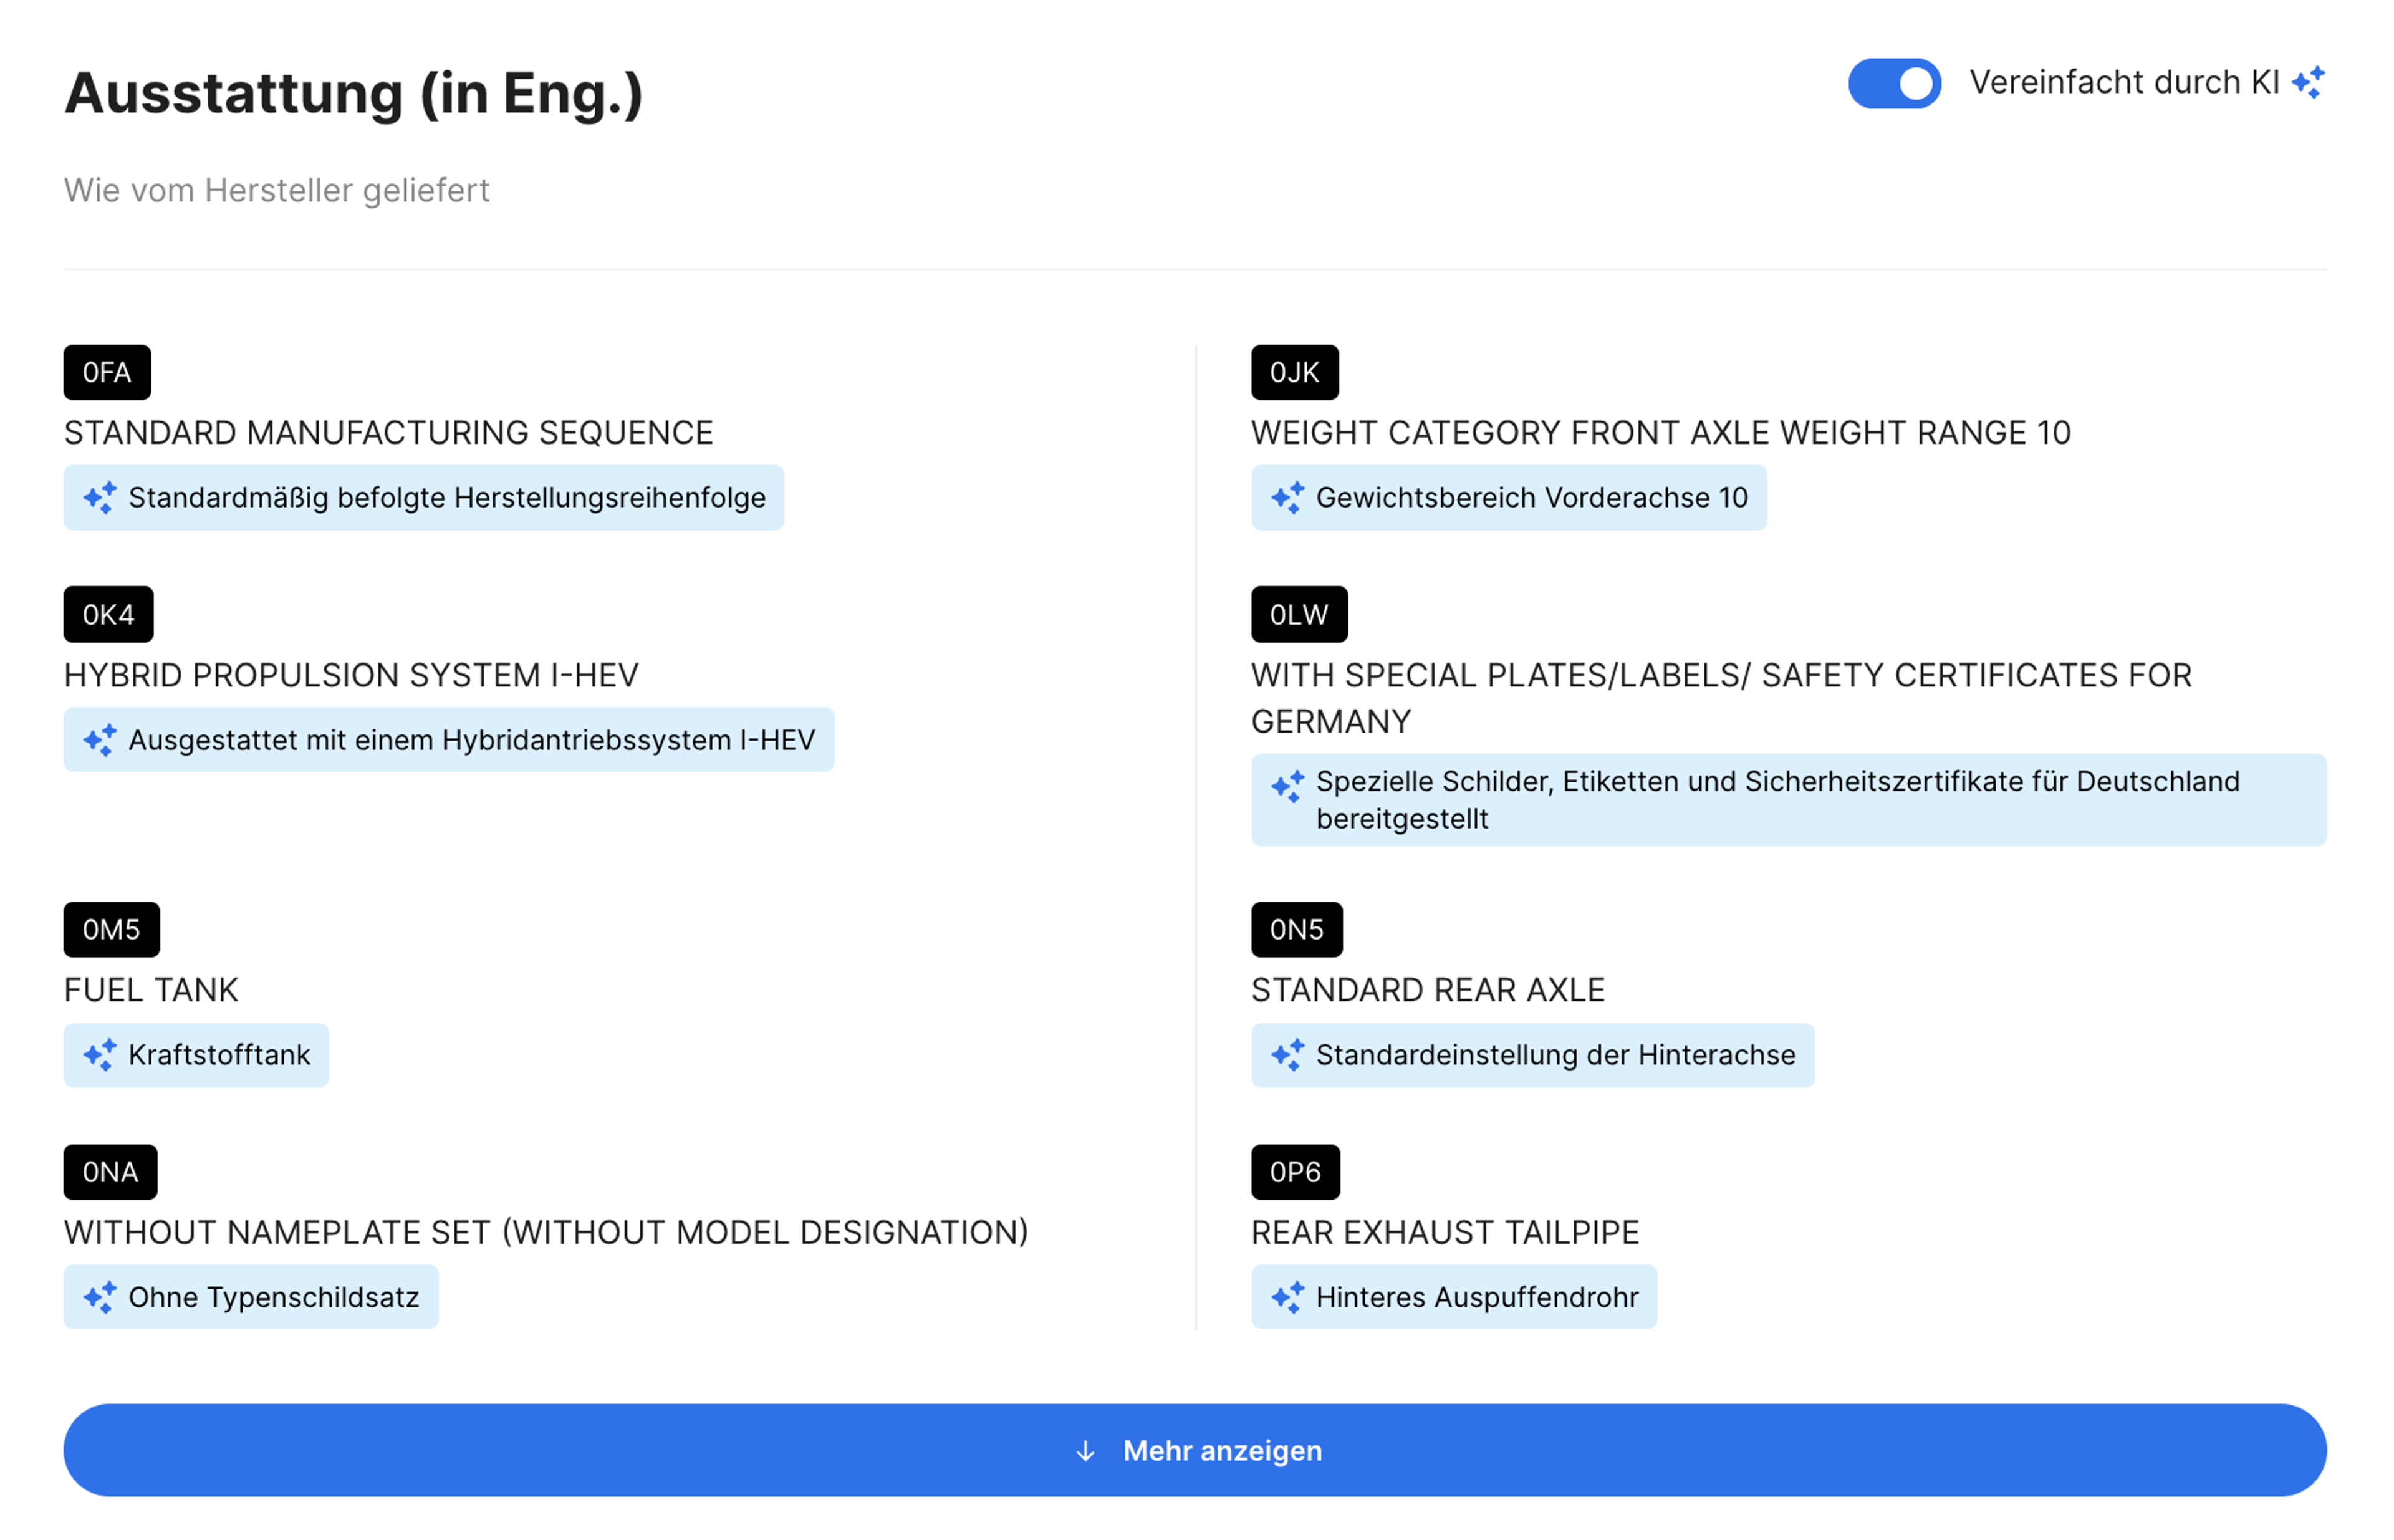Viewport: 2394px width, 1540px height.
Task: Click the 0K4 equipment code badge
Action: pyautogui.click(x=108, y=614)
